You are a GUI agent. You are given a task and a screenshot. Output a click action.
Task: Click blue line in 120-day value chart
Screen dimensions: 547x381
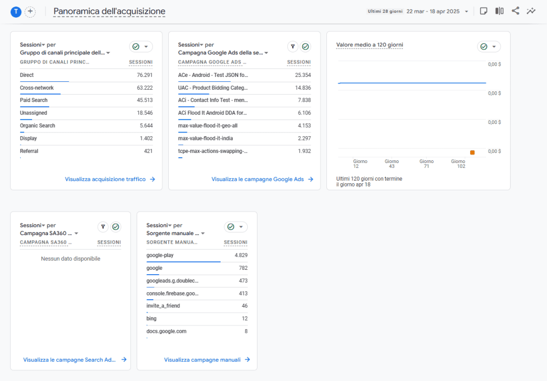pyautogui.click(x=412, y=83)
